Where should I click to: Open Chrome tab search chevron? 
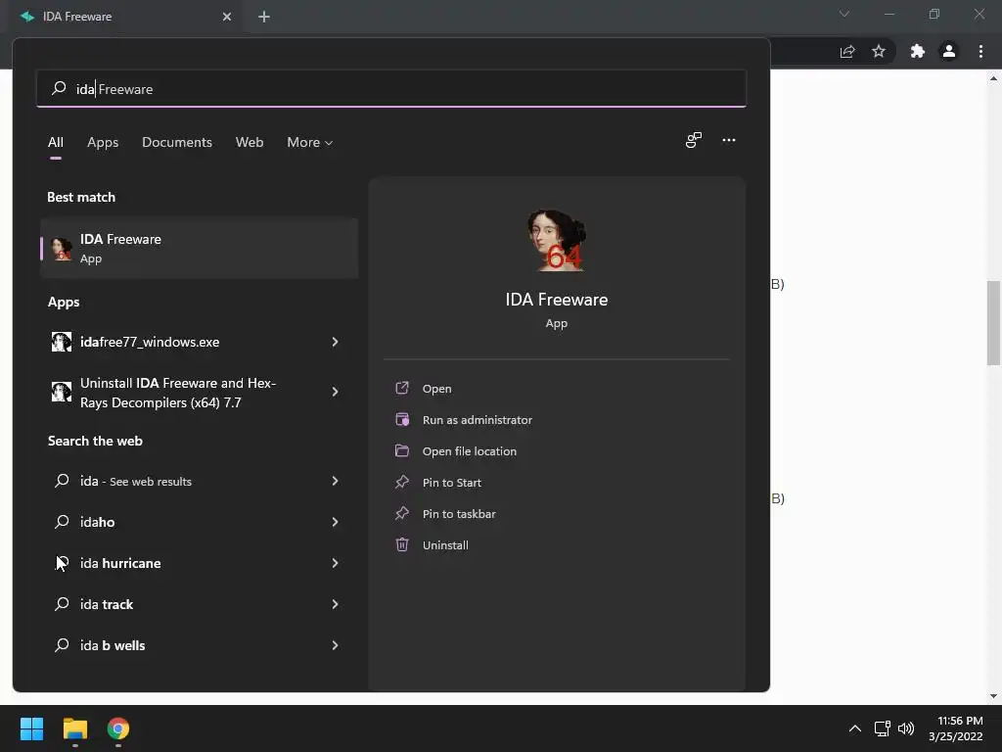844,14
